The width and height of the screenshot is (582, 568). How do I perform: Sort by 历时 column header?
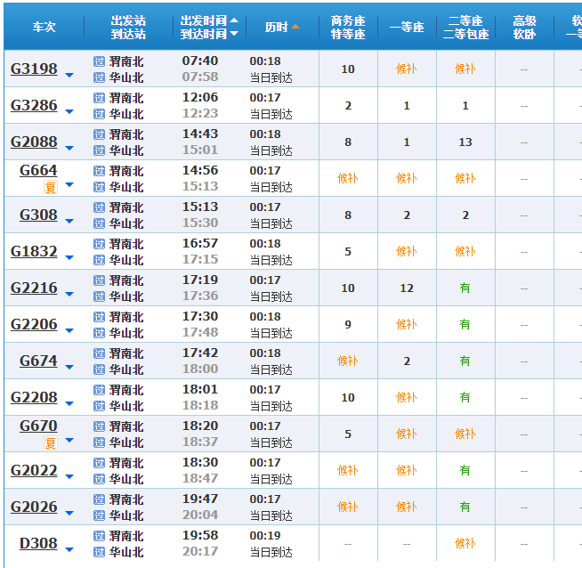(282, 27)
